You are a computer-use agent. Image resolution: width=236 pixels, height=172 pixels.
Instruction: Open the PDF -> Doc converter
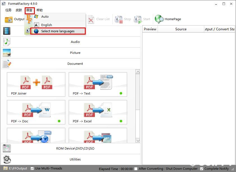36,112
